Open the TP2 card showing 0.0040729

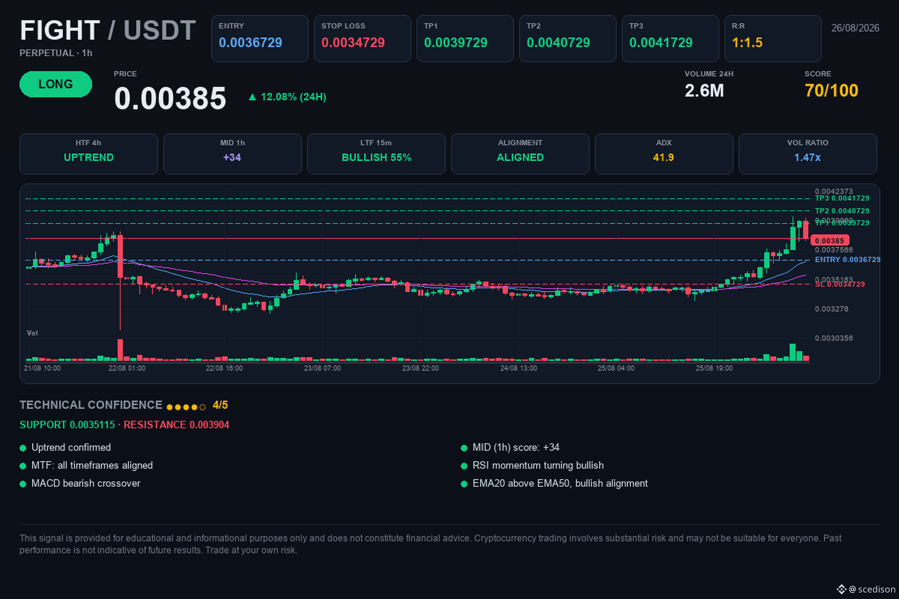tap(567, 39)
